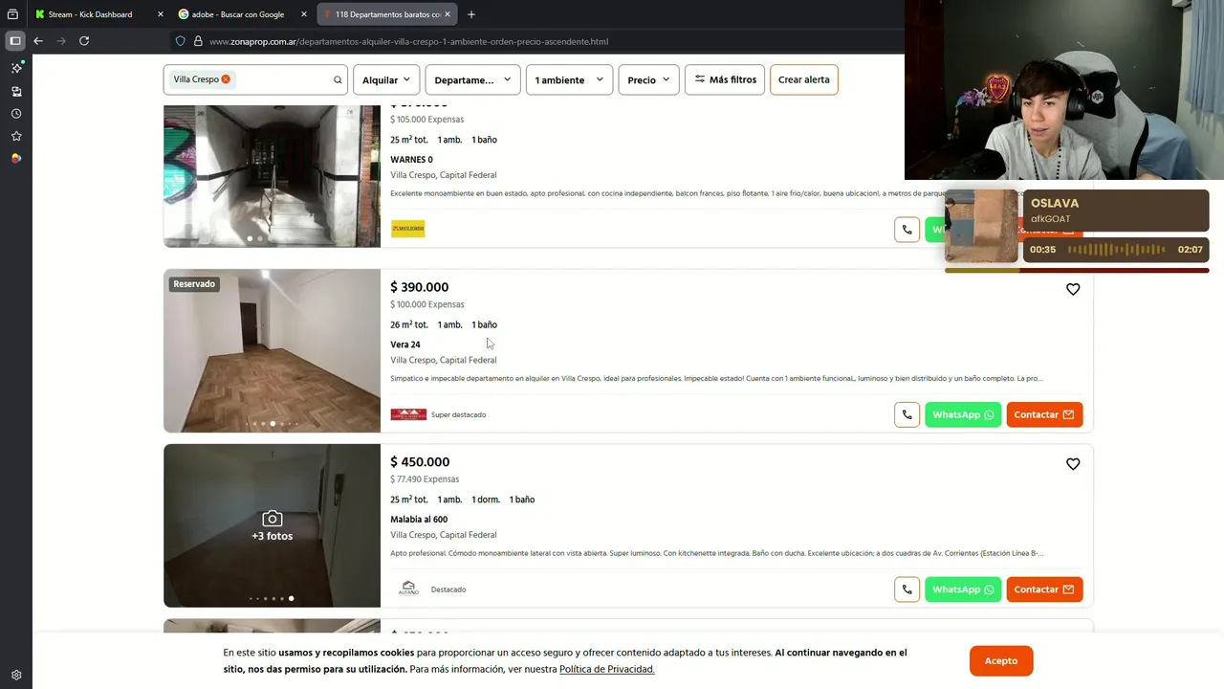Viewport: 1224px width, 689px height.
Task: Click the AI sparkle icon in sidebar
Action: pos(16,68)
